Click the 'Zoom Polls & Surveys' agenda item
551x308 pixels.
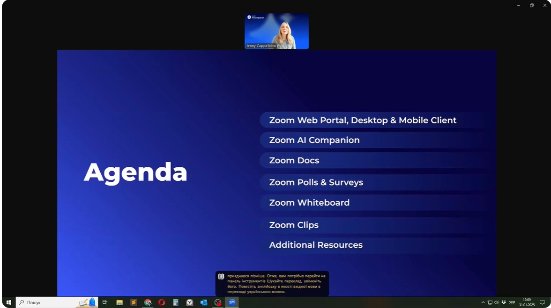[316, 182]
